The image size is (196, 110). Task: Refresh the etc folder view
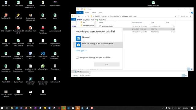tap(178, 16)
